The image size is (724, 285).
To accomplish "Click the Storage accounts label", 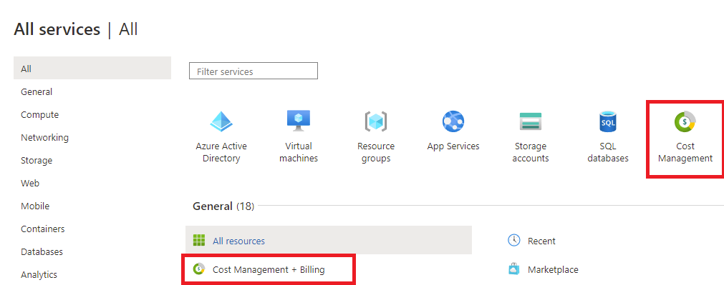I will click(x=531, y=152).
